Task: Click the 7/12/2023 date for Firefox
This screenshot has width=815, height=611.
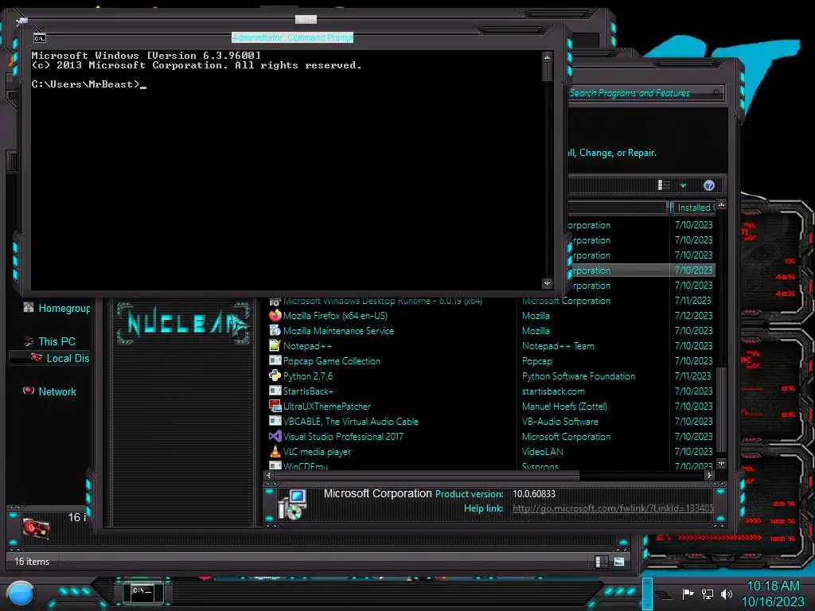Action: pos(693,316)
